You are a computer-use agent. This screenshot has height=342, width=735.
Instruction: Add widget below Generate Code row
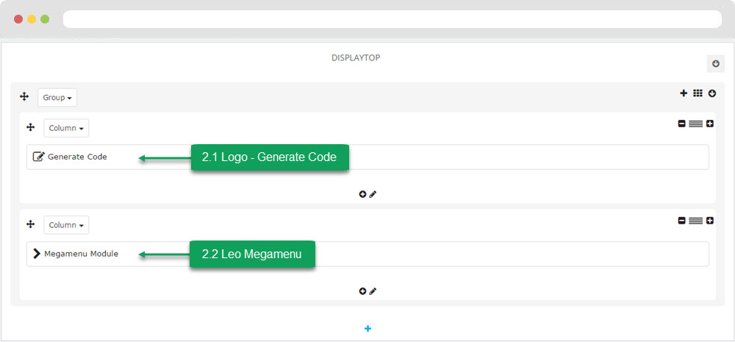(x=362, y=194)
